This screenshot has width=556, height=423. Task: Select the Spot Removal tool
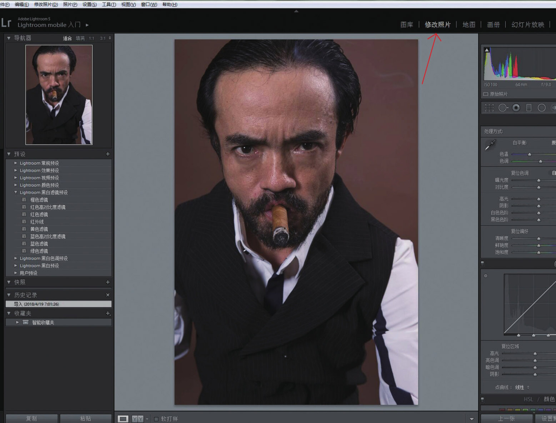(503, 107)
